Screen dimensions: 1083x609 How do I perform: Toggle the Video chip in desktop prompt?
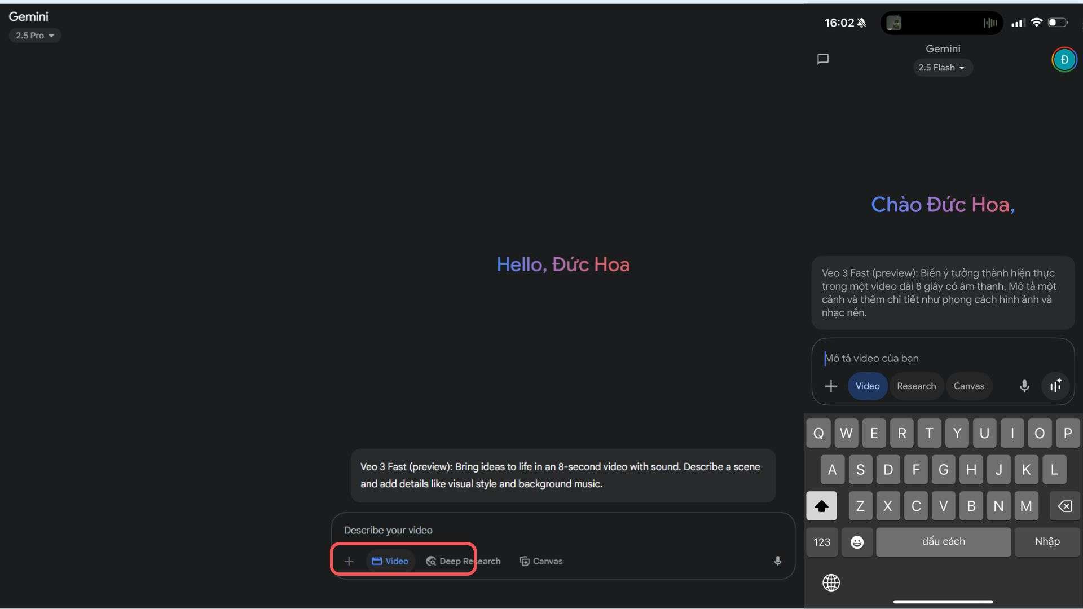(x=390, y=561)
